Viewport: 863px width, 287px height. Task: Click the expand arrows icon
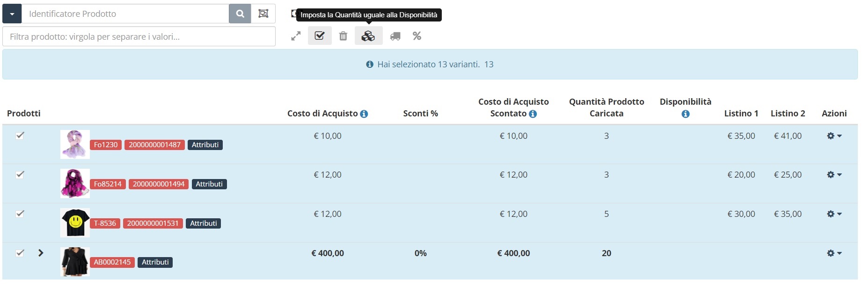point(296,36)
